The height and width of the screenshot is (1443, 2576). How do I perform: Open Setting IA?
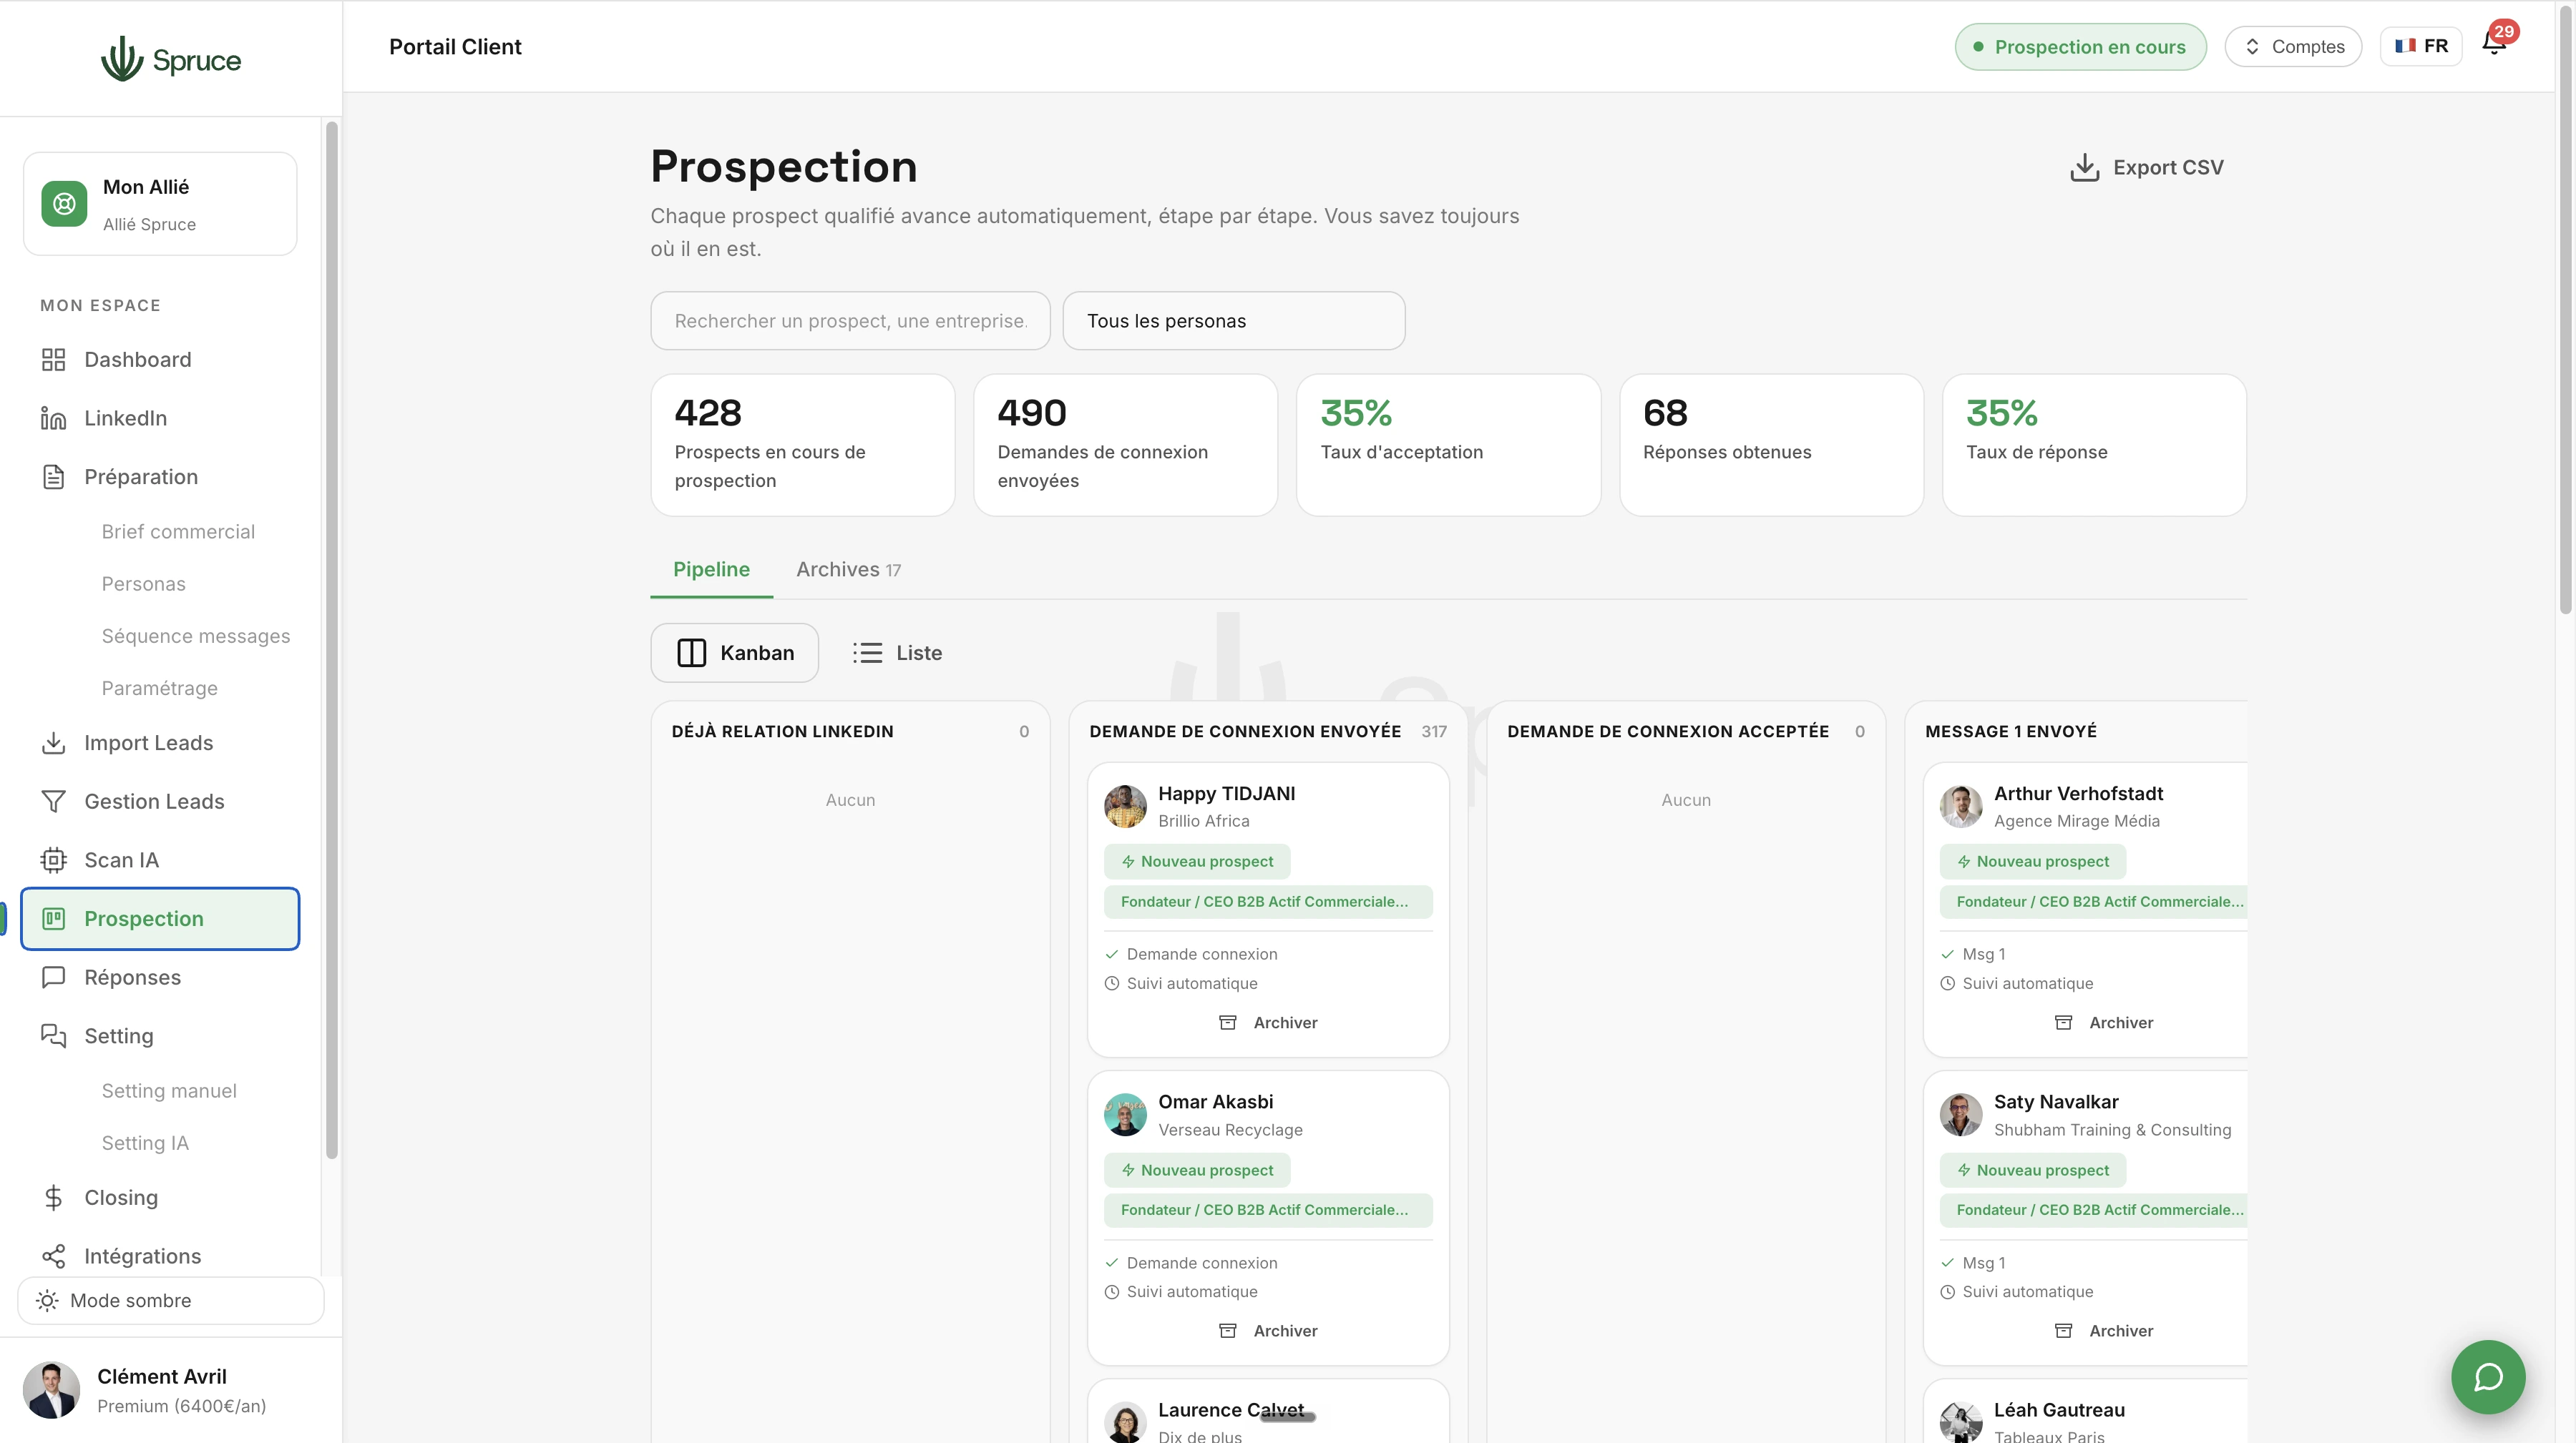pos(145,1143)
